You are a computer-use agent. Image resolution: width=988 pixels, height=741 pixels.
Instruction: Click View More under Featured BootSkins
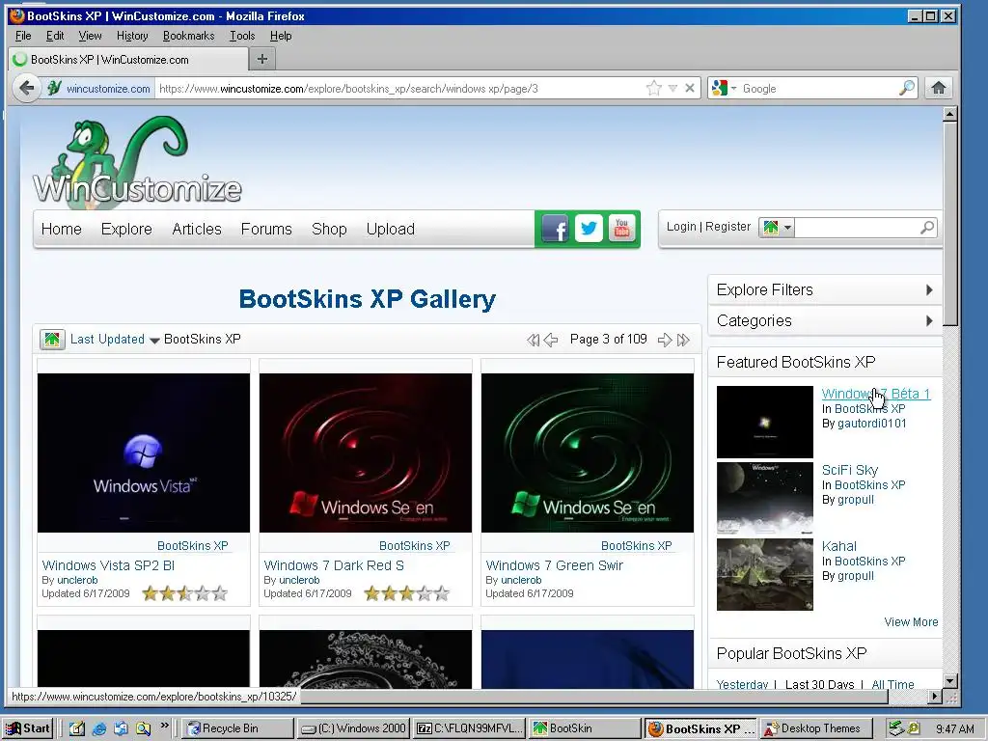pos(911,622)
